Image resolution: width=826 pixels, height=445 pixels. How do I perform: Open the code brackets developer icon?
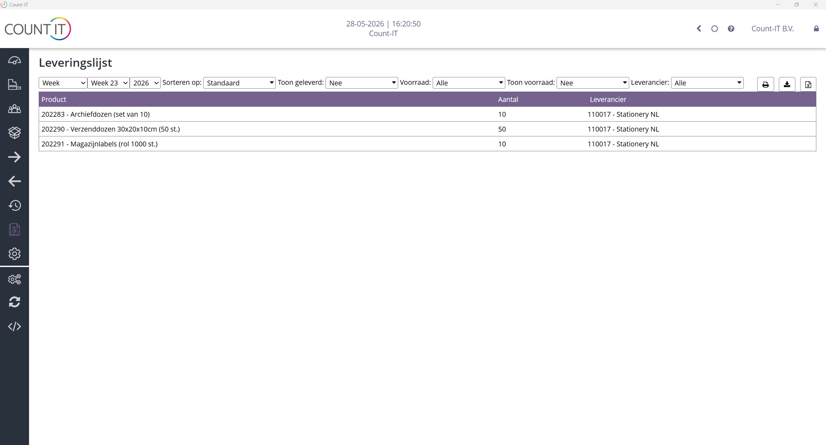(x=15, y=326)
